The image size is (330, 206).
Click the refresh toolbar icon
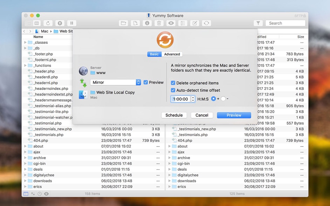click(48, 23)
